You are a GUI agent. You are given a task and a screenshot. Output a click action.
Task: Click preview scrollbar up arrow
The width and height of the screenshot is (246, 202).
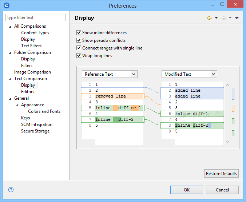coord(228,85)
